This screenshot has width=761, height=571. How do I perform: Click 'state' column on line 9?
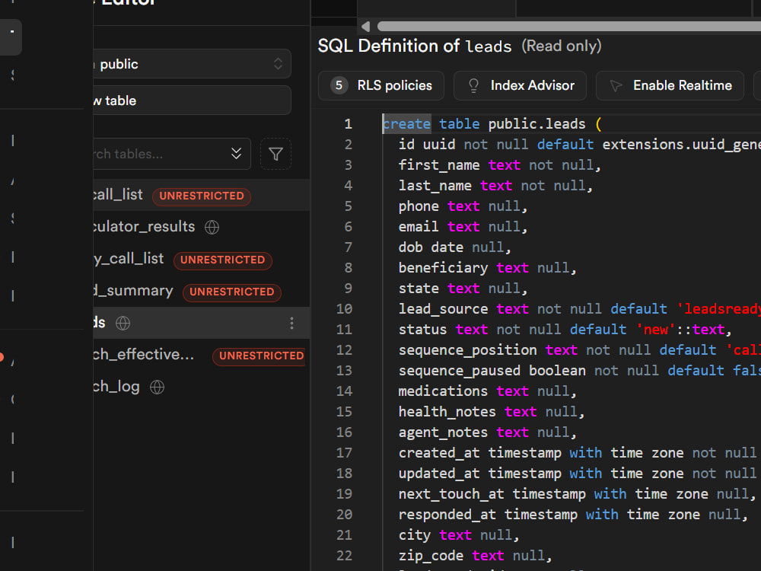[x=419, y=289]
